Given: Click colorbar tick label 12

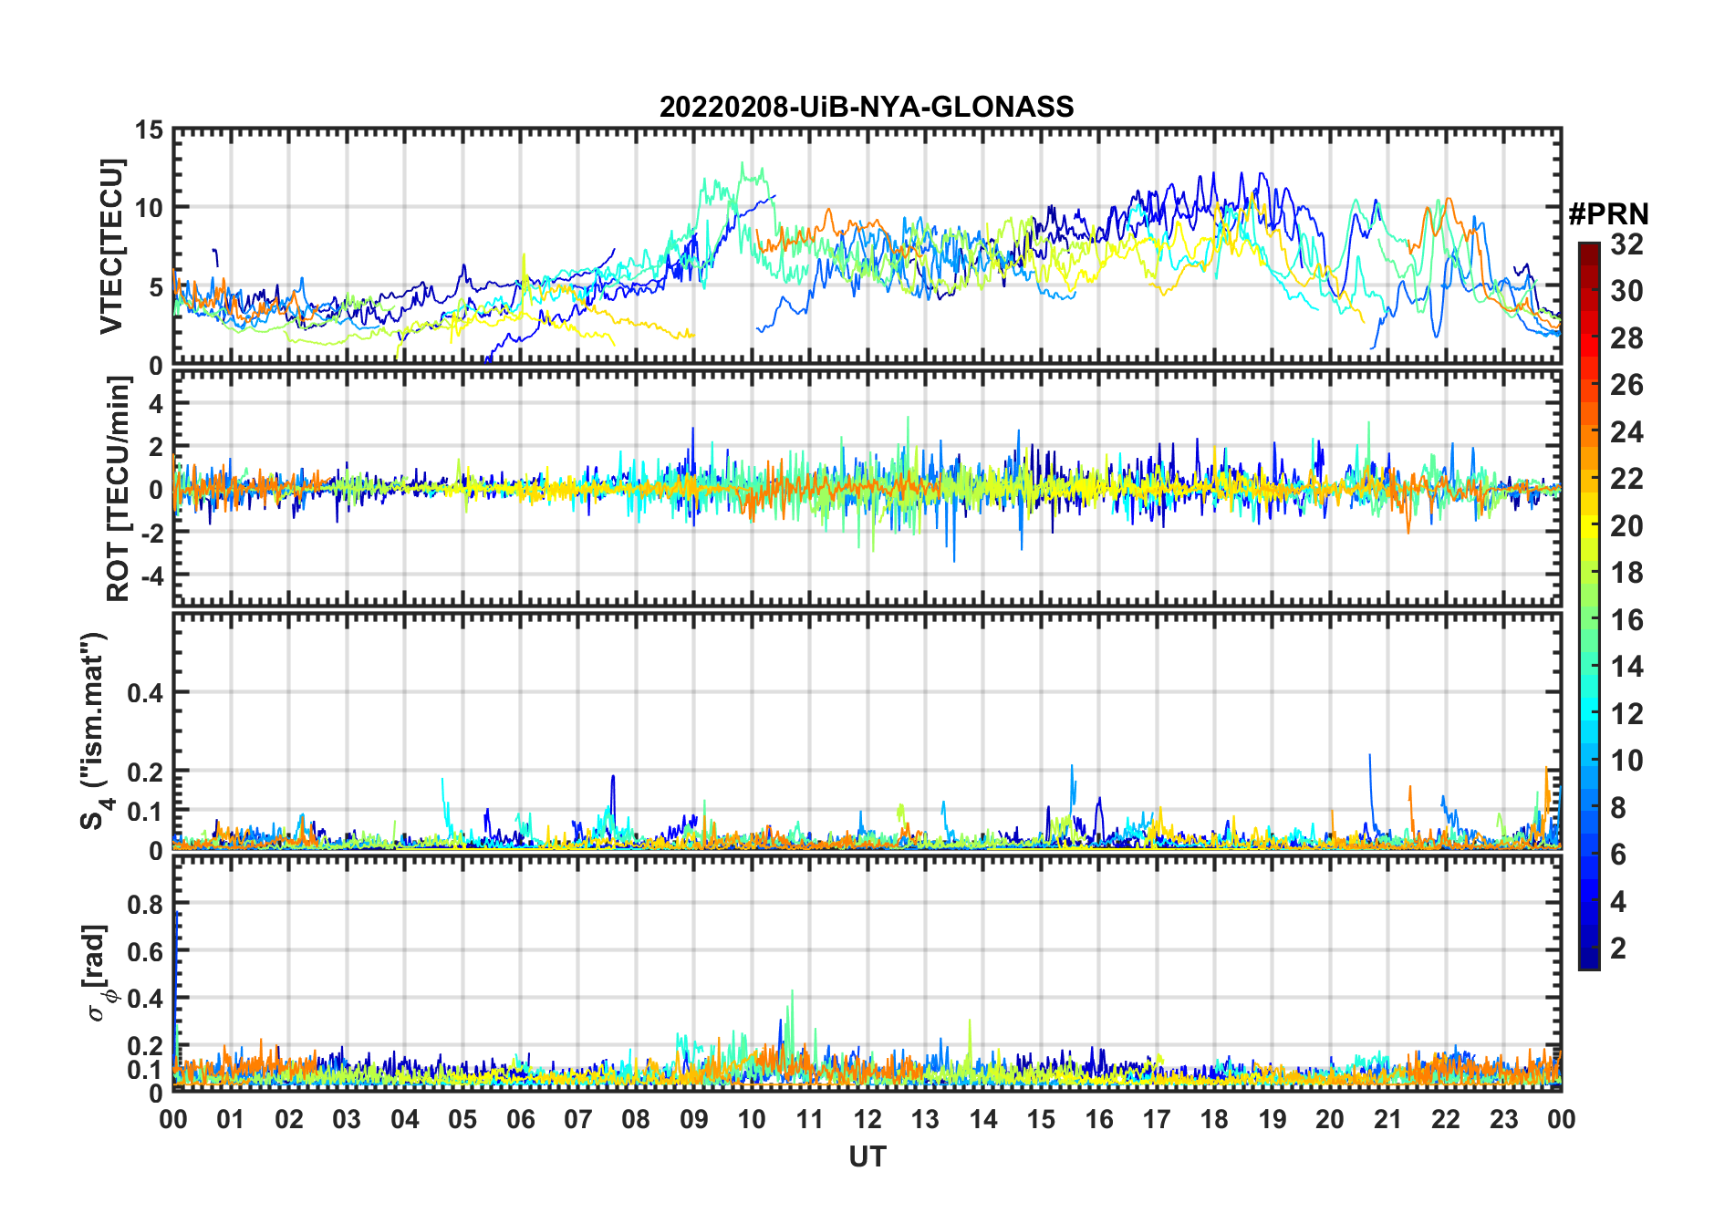Looking at the screenshot, I should click(1626, 713).
